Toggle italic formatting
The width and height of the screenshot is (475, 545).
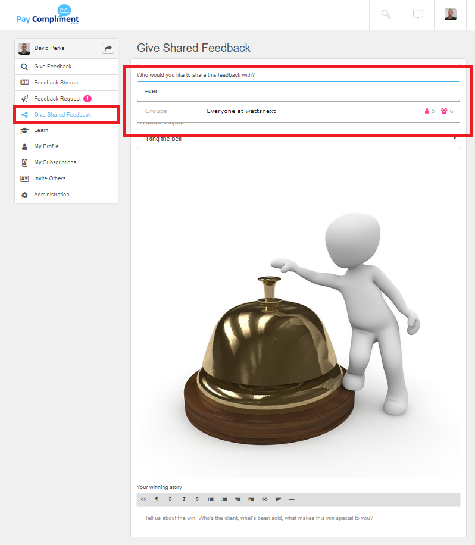tap(184, 499)
